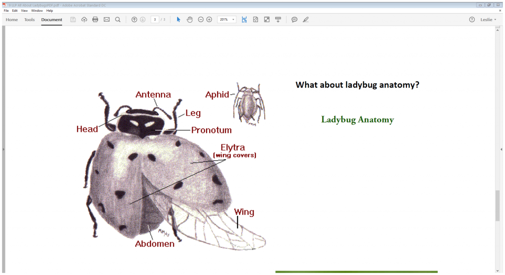Click the email envelope icon
This screenshot has height=275, width=505.
tap(106, 20)
